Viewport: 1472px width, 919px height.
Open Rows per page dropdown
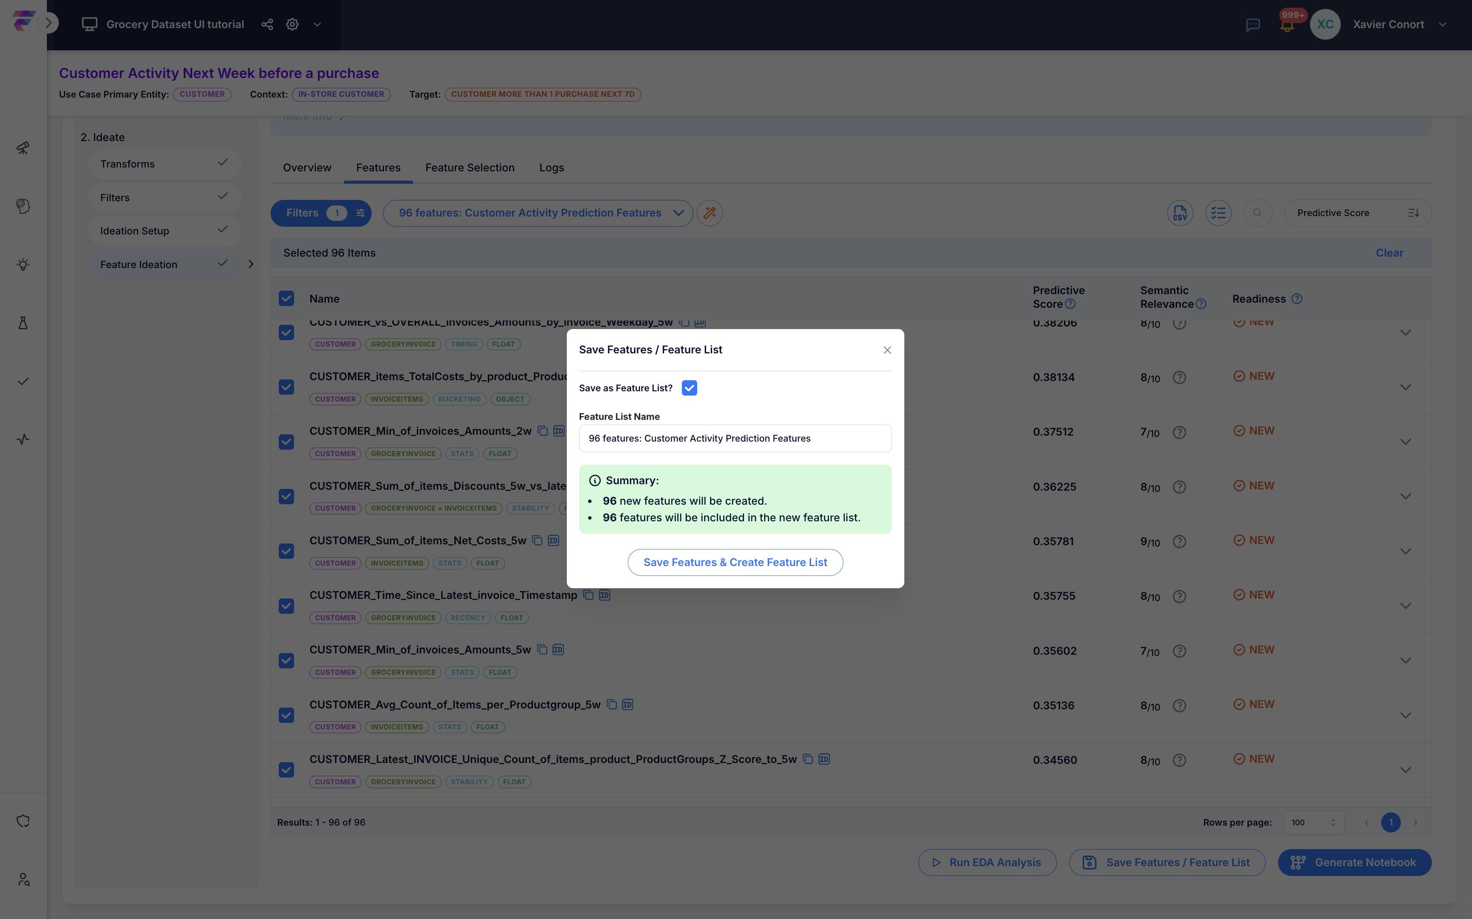click(x=1313, y=822)
